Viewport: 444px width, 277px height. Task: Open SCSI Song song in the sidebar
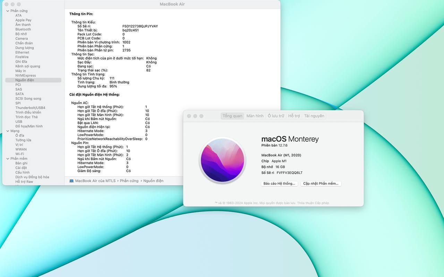pyautogui.click(x=28, y=99)
